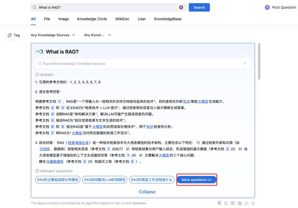Screen dimensions: 298x208
Task: Click the Tag button
Action: [x=14, y=35]
